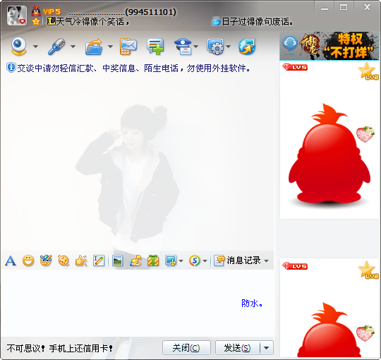Screen dimensions: 381x360
Task: Click orange star level icon under penguin
Action: 36,22
